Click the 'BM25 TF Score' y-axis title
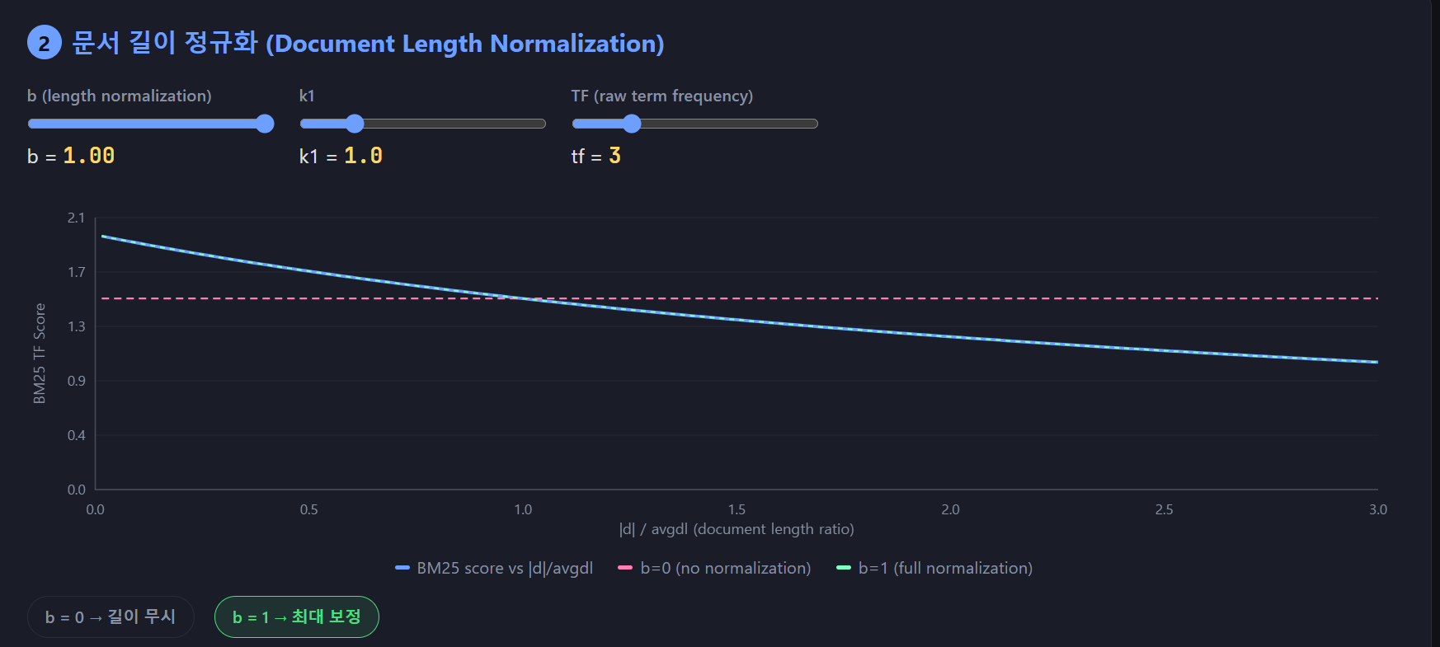The height and width of the screenshot is (647, 1440). coord(40,354)
